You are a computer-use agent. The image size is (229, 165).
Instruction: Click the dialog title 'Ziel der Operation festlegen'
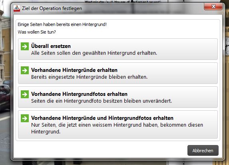52,8
